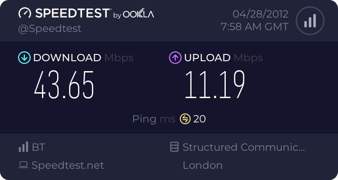Click the Speedtest gauge logo icon
The image size is (338, 180).
tap(25, 13)
